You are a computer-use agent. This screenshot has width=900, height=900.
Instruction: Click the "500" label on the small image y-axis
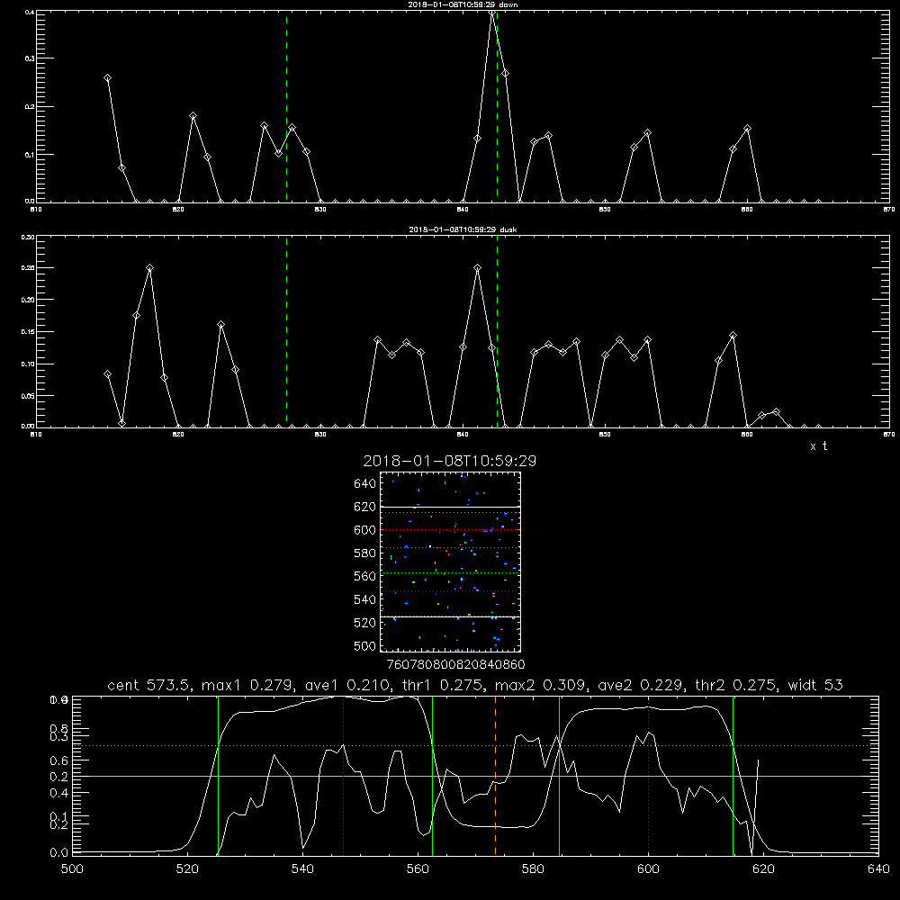[x=365, y=646]
